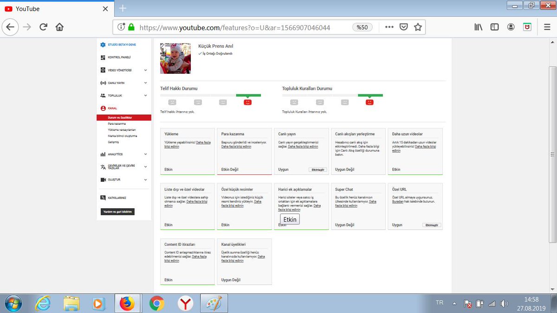Click the Kontrol Paneli dashboard icon

coord(103,57)
